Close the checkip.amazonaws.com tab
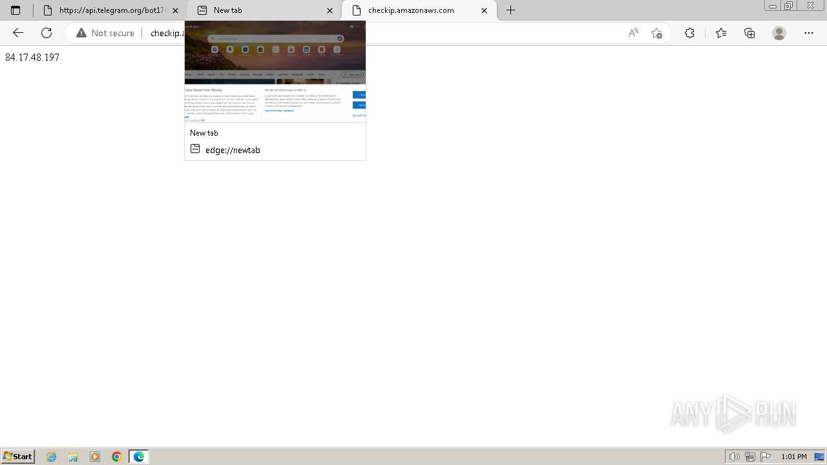Image resolution: width=827 pixels, height=465 pixels. 484,10
